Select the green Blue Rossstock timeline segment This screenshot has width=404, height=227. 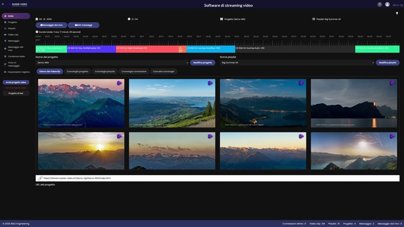click(52, 49)
